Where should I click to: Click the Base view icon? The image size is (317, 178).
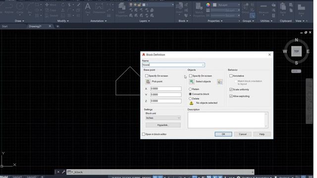tap(301, 9)
